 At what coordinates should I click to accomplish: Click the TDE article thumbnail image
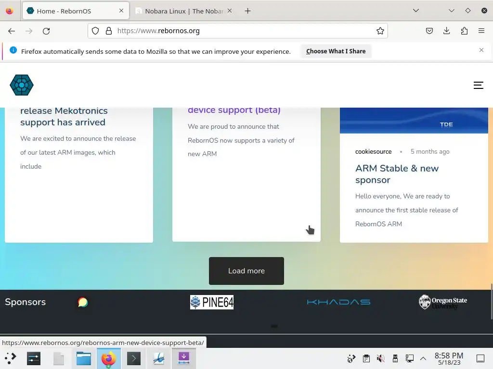tap(414, 121)
